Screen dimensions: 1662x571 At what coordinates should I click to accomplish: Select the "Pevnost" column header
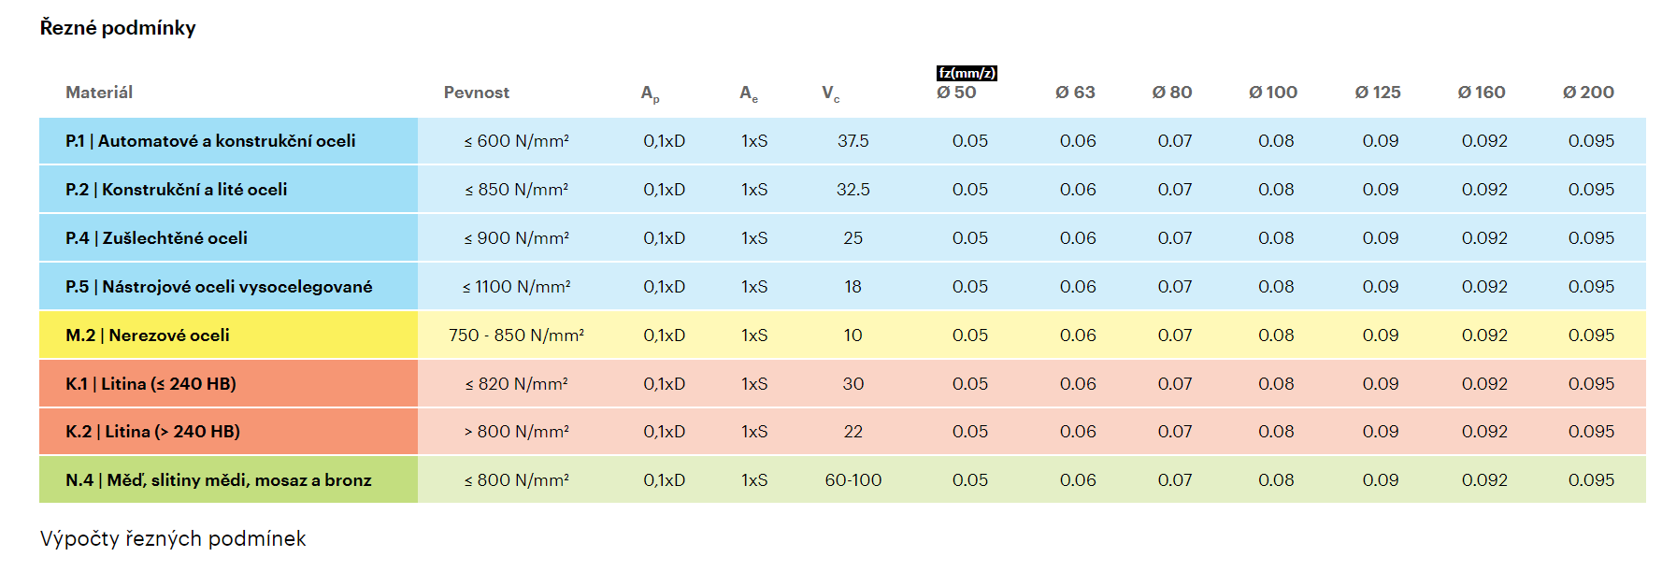tap(476, 93)
